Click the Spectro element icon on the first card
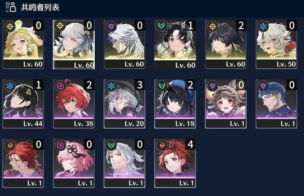Screen dimensions: 304x196 coord(10,26)
